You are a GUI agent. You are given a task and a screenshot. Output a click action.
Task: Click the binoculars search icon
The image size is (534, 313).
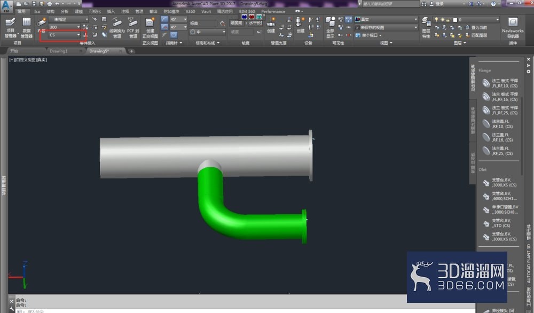[x=423, y=4]
